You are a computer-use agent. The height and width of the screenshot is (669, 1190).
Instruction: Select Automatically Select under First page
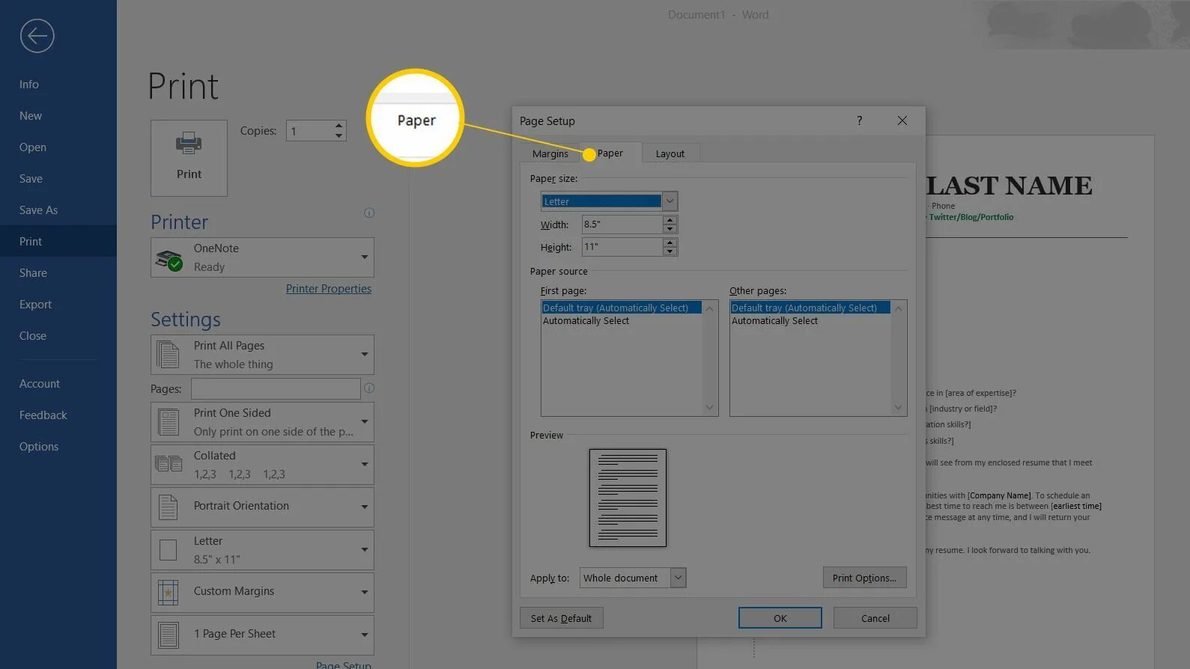(586, 321)
